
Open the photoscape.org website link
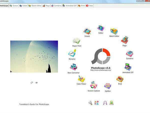click(x=101, y=70)
